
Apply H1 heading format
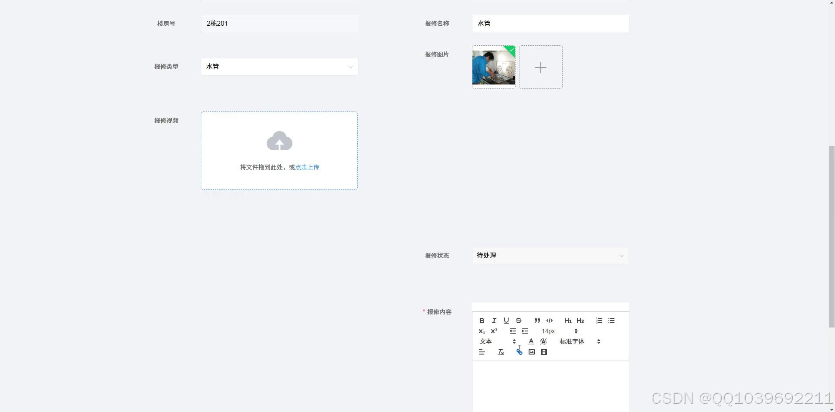568,321
